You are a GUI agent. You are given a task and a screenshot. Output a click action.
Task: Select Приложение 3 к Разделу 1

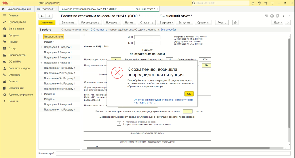click(x=60, y=78)
